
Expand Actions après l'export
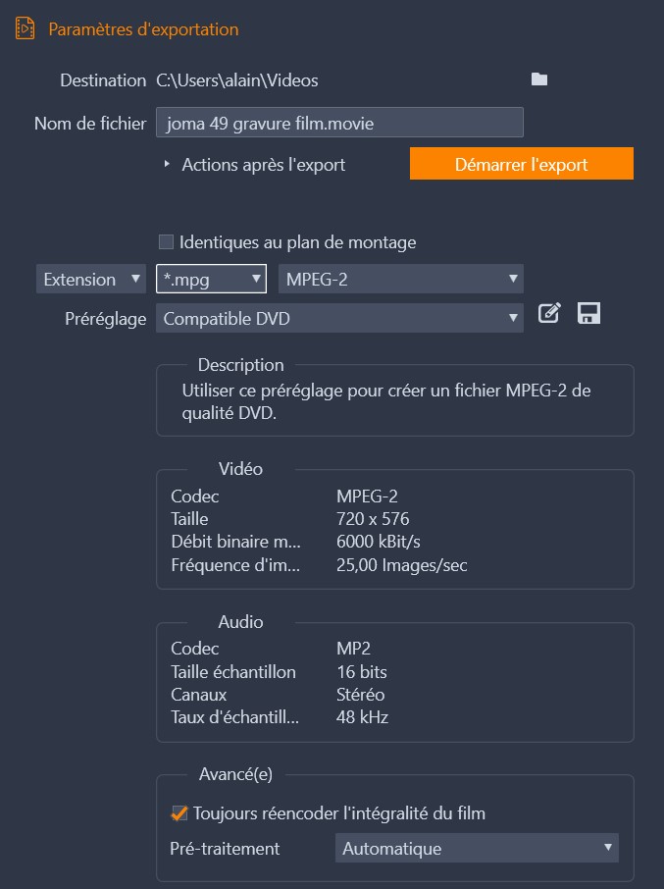[x=167, y=165]
